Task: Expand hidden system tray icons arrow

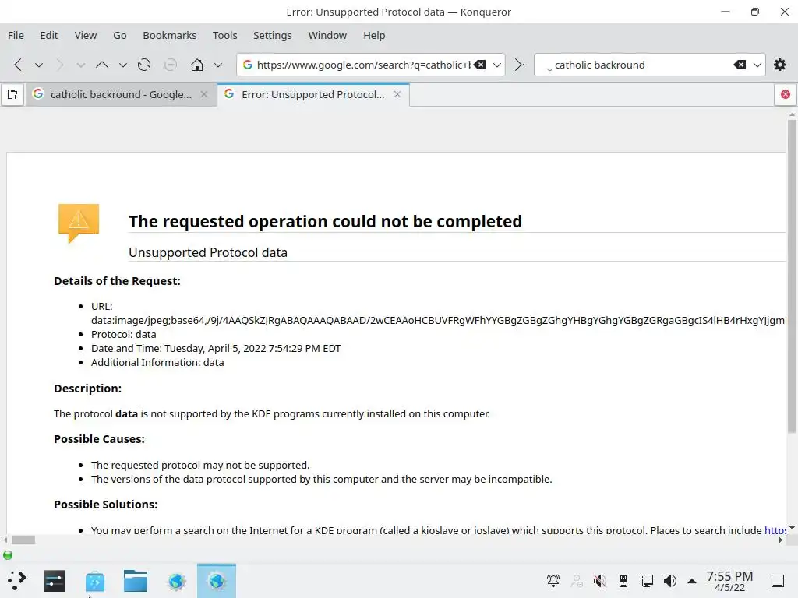Action: tap(692, 581)
